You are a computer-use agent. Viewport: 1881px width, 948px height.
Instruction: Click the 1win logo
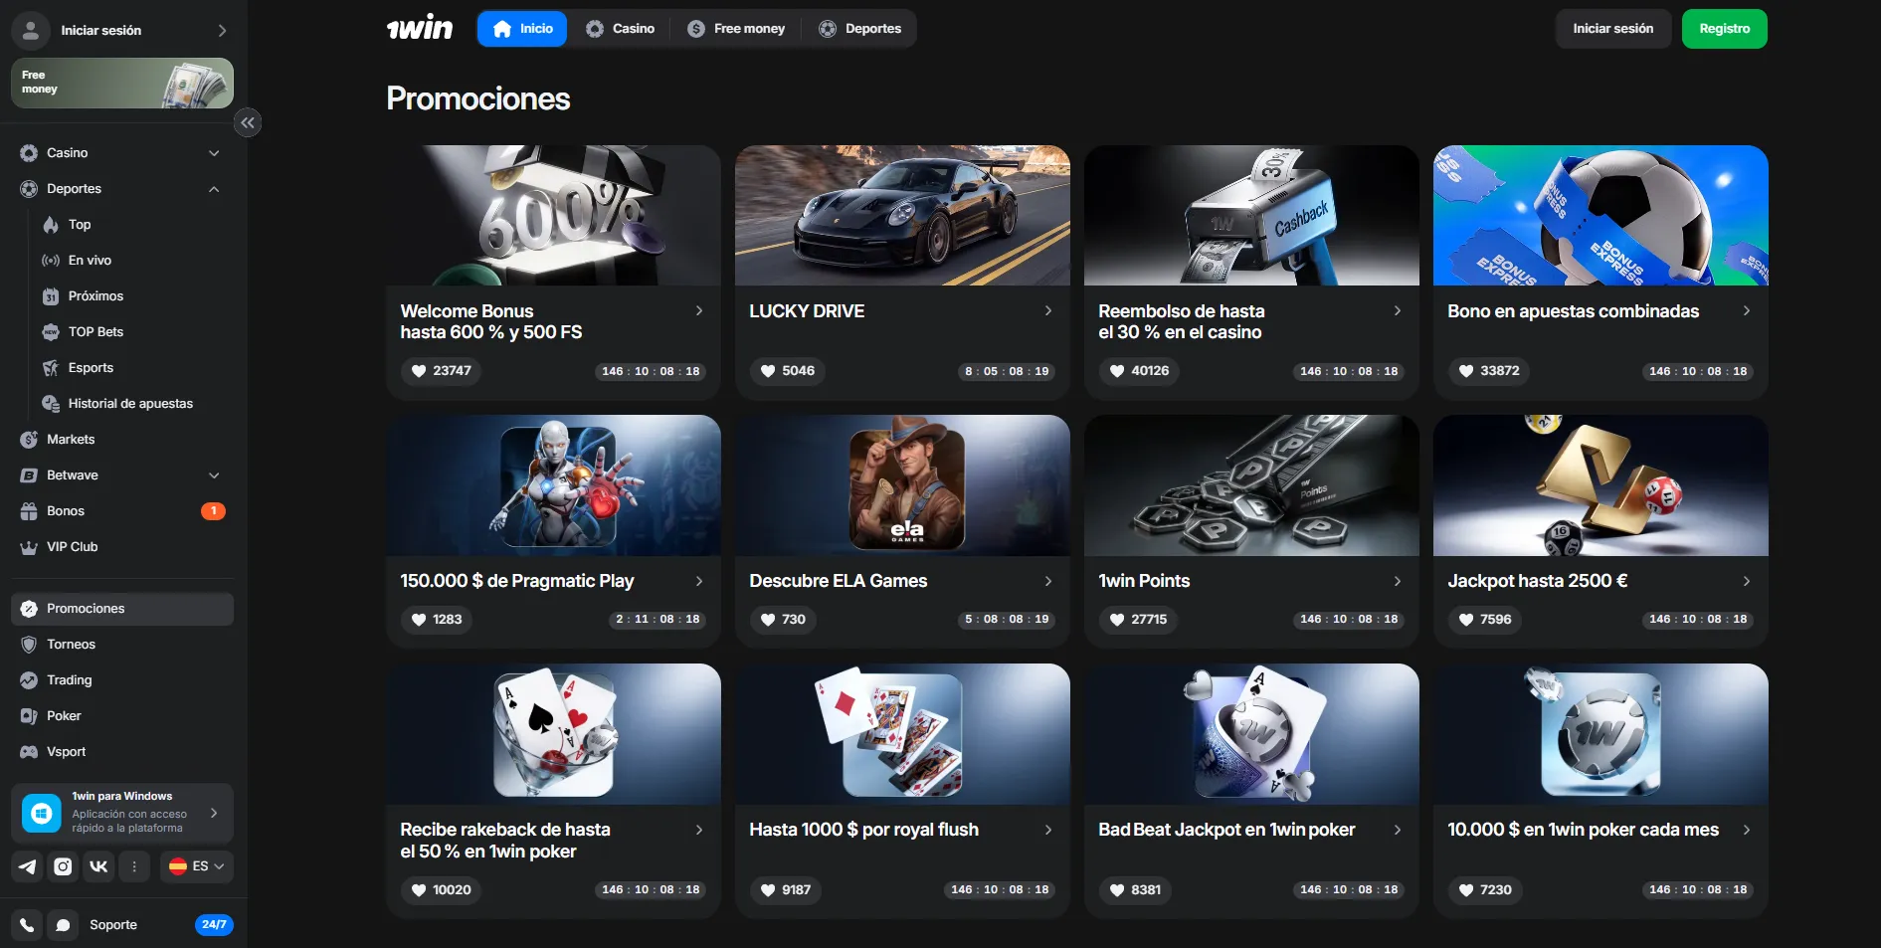pos(419,28)
